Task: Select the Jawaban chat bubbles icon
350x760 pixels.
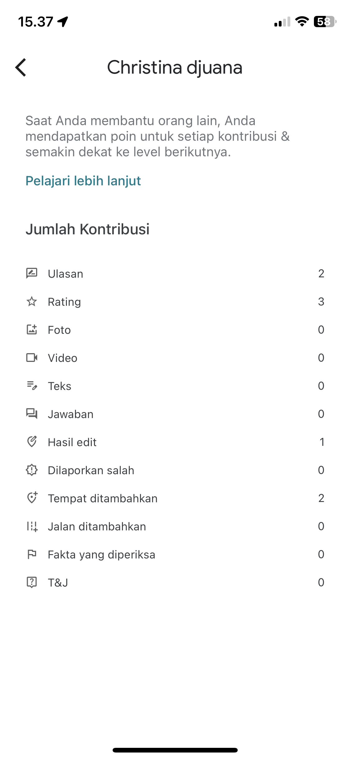Action: (32, 414)
